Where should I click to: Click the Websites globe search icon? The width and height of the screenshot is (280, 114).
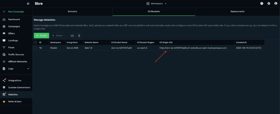4,95
